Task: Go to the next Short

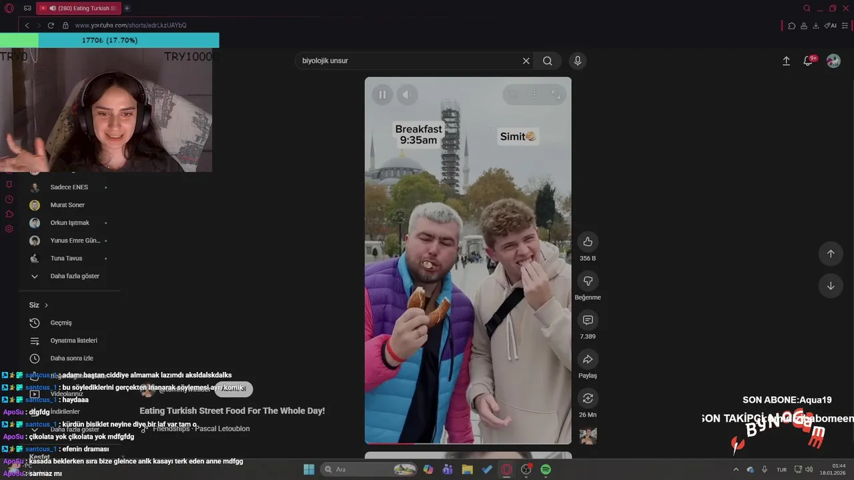Action: click(831, 286)
